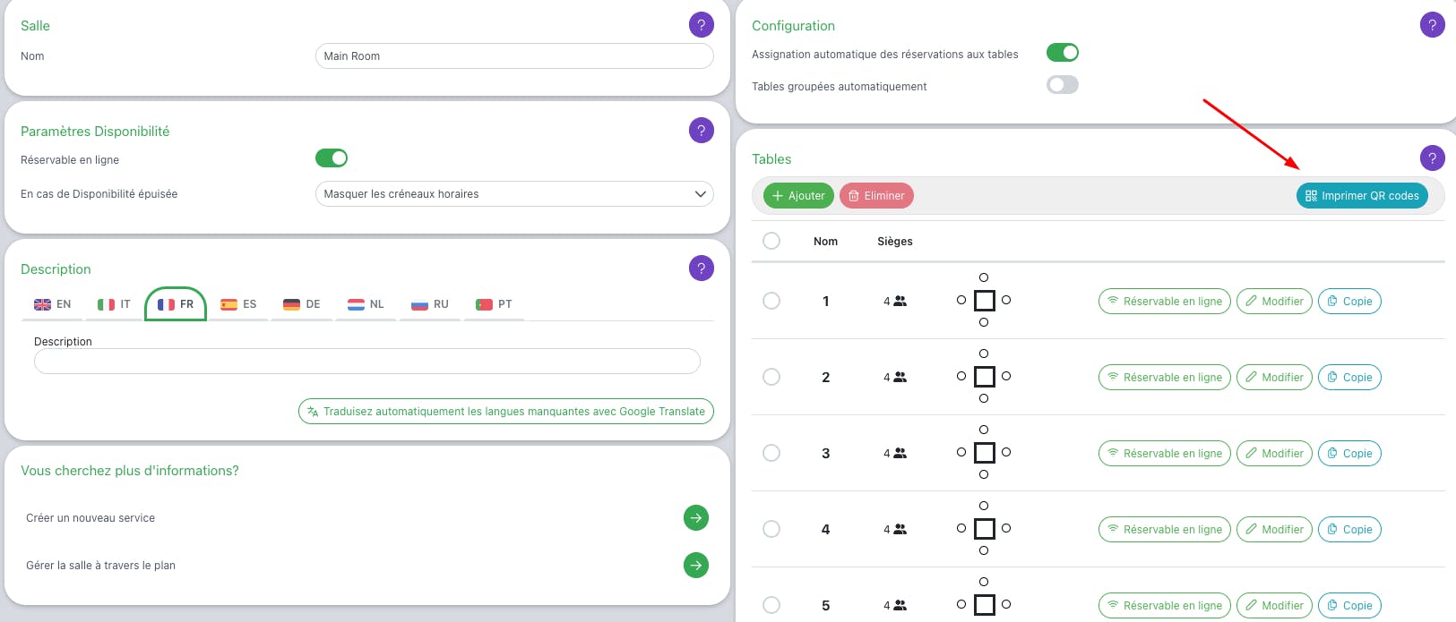The height and width of the screenshot is (622, 1456).
Task: Open help icon in Salle panel
Action: 702,25
